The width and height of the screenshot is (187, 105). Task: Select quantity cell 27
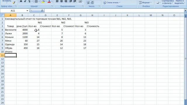click(34, 41)
